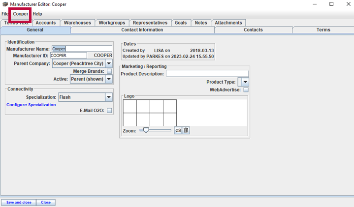Screen dimensions: 354x207
Task: Open Configure Specialization link
Action: [x=31, y=105]
